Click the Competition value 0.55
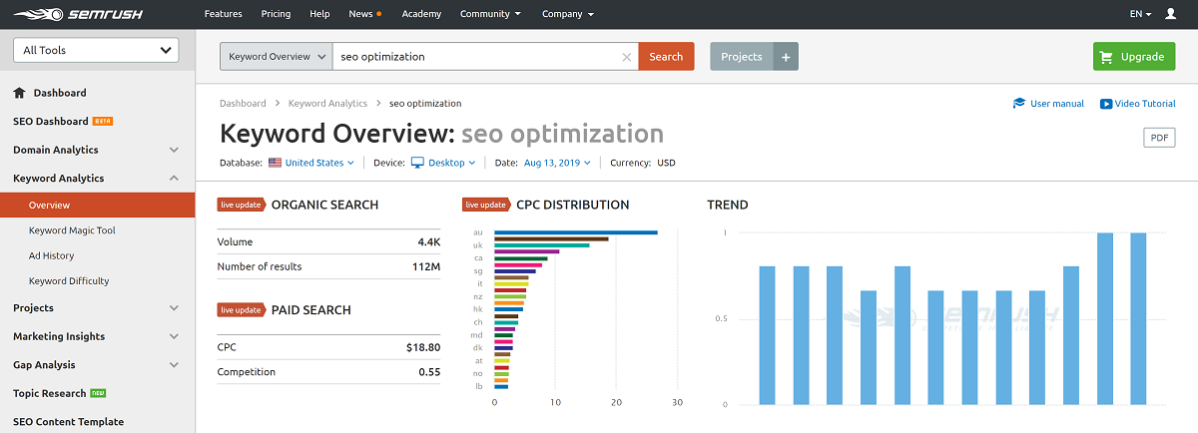Image resolution: width=1198 pixels, height=433 pixels. (430, 372)
